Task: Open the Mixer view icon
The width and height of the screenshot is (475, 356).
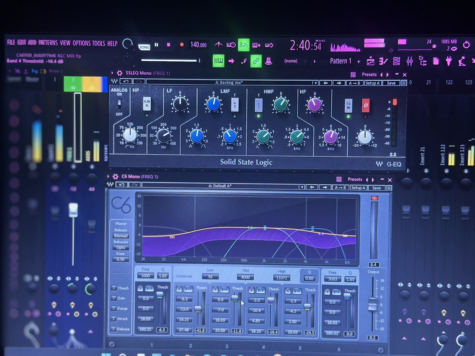Action: click(410, 61)
